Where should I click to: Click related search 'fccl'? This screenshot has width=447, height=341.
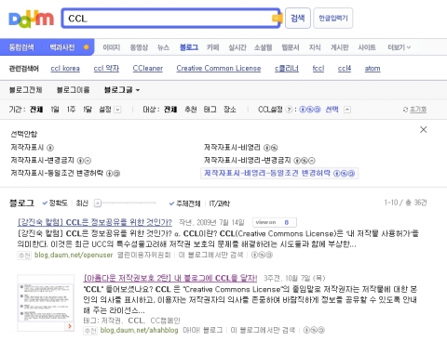tap(318, 69)
